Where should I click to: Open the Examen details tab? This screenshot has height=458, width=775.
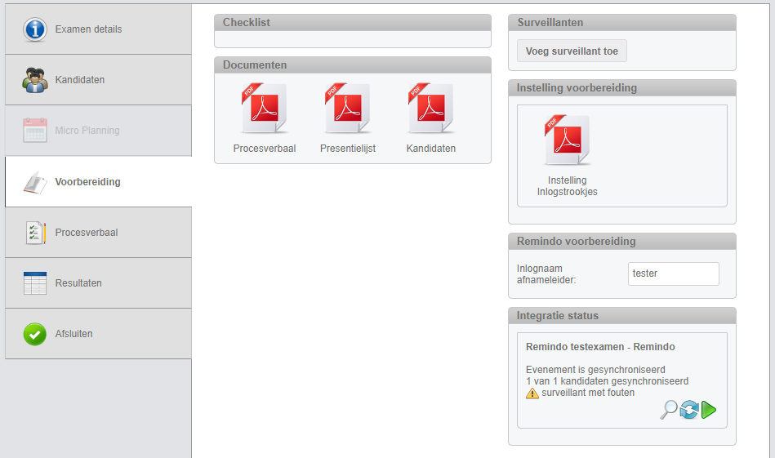[x=98, y=29]
